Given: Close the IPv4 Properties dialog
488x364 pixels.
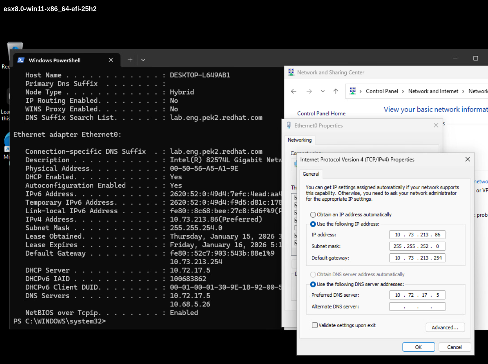Looking at the screenshot, I should tap(468, 159).
